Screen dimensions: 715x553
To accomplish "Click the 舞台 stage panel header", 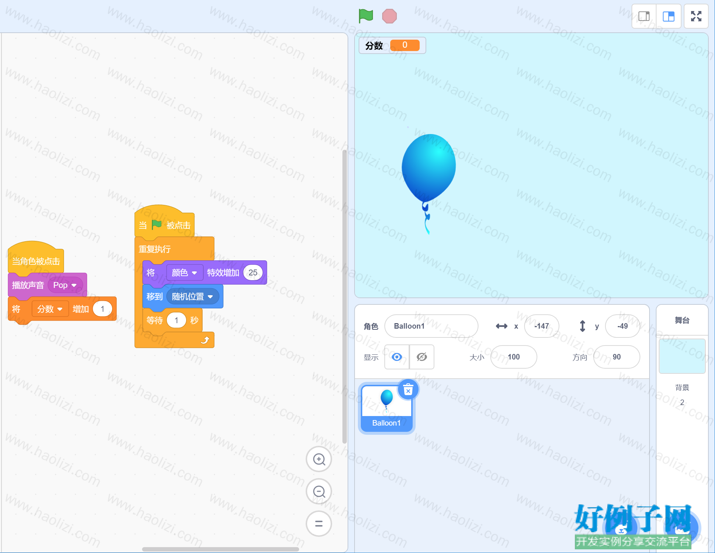I will pyautogui.click(x=682, y=320).
